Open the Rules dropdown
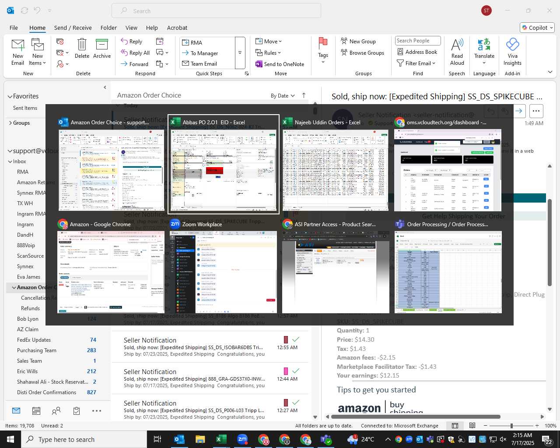The height and width of the screenshot is (448, 560). point(268,52)
